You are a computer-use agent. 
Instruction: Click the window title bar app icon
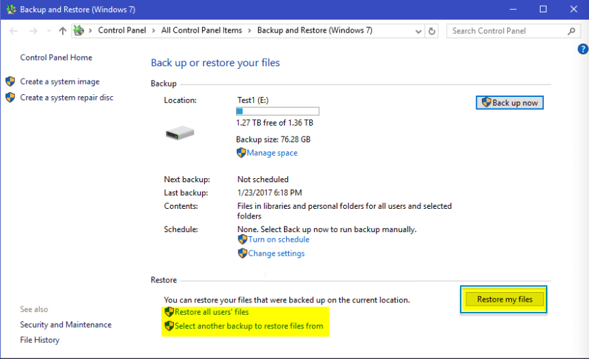point(12,9)
